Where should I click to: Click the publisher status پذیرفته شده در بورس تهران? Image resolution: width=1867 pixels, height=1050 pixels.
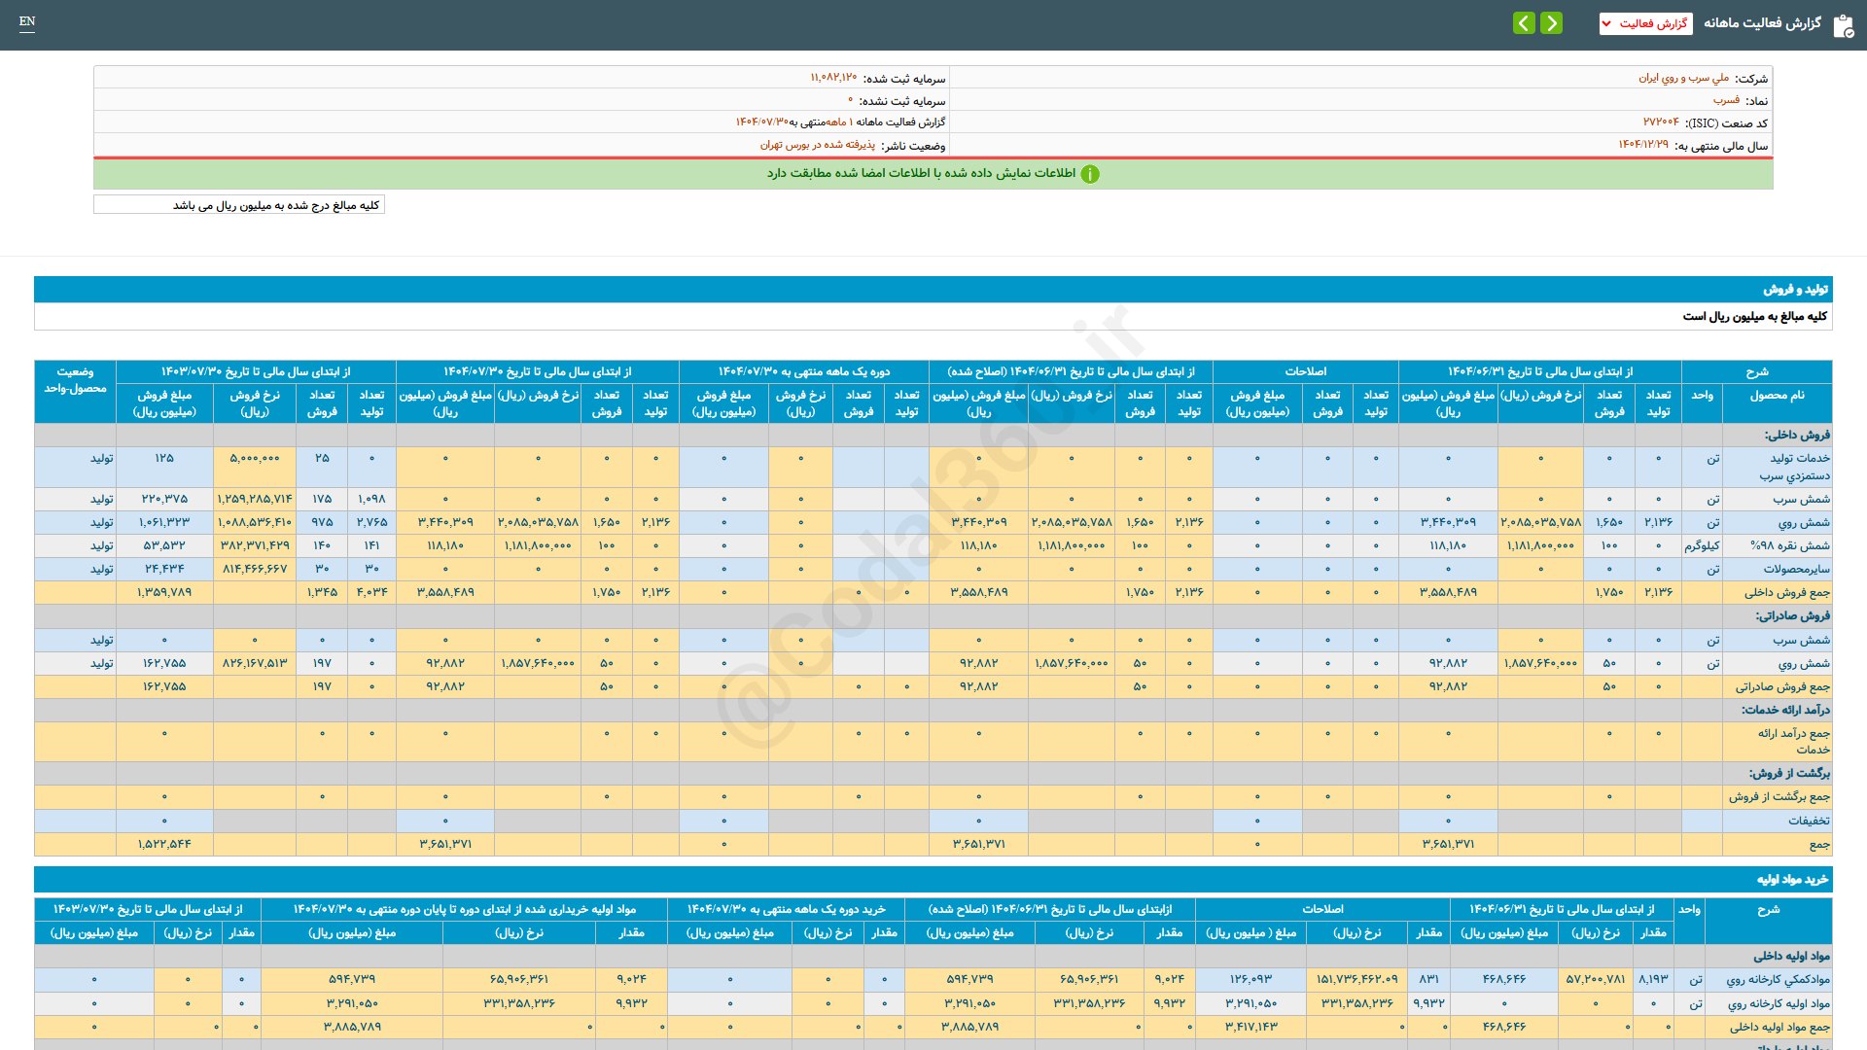[x=817, y=145]
